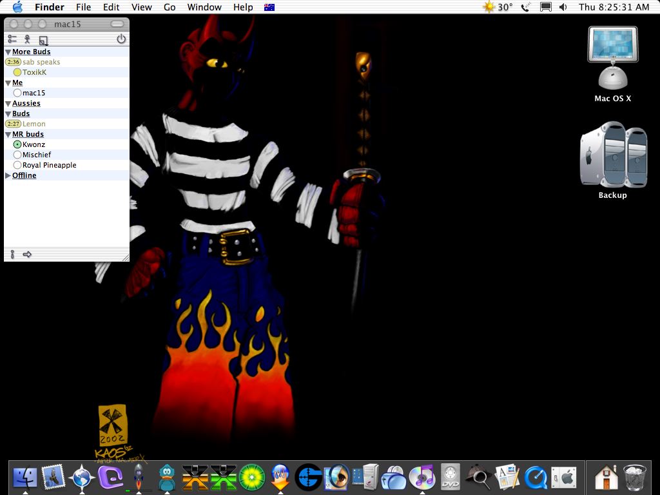Image resolution: width=660 pixels, height=495 pixels.
Task: Click the resize grip of mac15 window
Action: tap(126, 258)
